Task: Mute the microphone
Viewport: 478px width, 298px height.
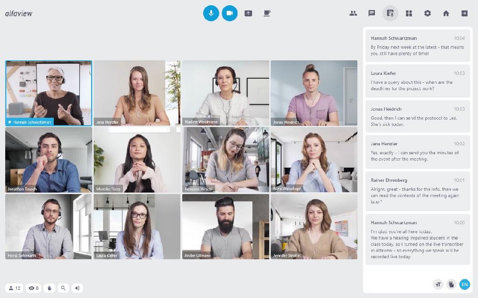Action: tap(211, 13)
